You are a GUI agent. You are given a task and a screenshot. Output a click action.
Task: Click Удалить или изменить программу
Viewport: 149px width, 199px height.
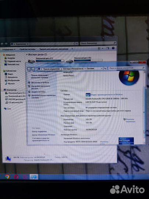54,49
